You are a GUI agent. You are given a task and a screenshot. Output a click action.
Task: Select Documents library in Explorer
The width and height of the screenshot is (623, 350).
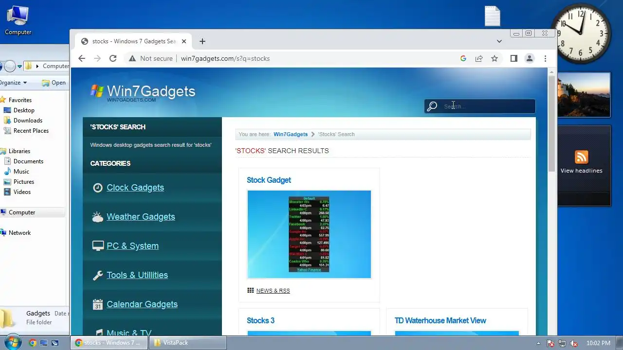pos(28,161)
